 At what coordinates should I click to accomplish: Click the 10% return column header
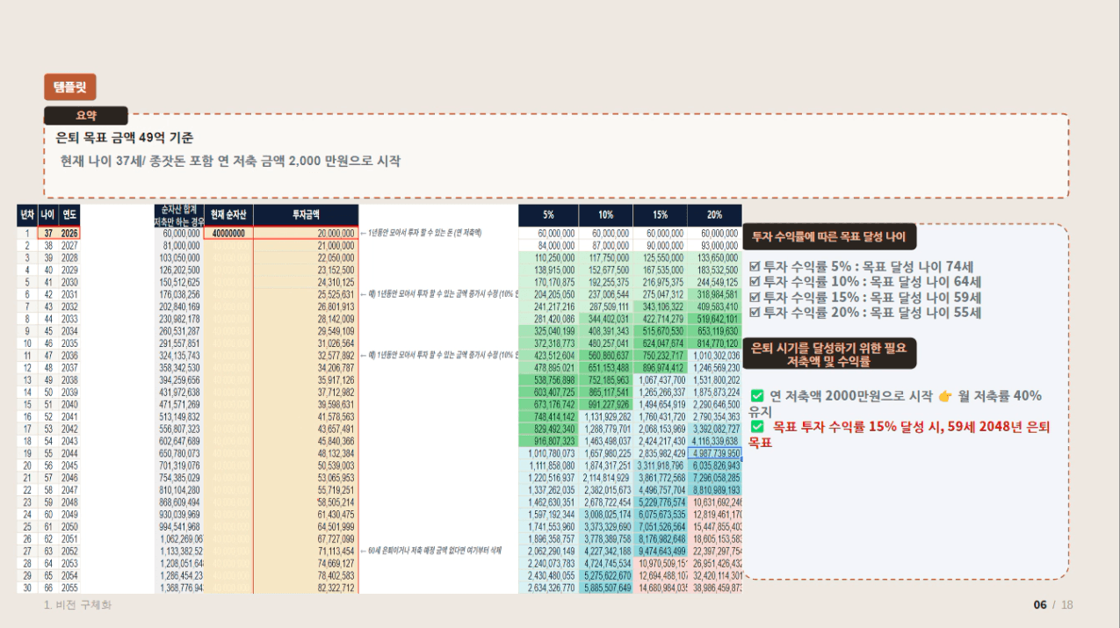[x=605, y=215]
